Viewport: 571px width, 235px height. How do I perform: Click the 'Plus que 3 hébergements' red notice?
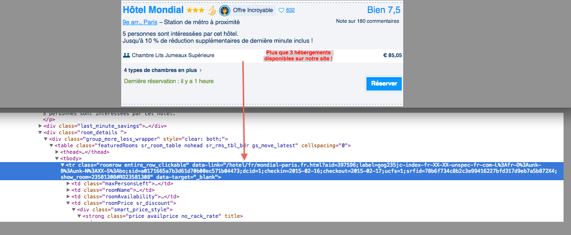(x=298, y=56)
